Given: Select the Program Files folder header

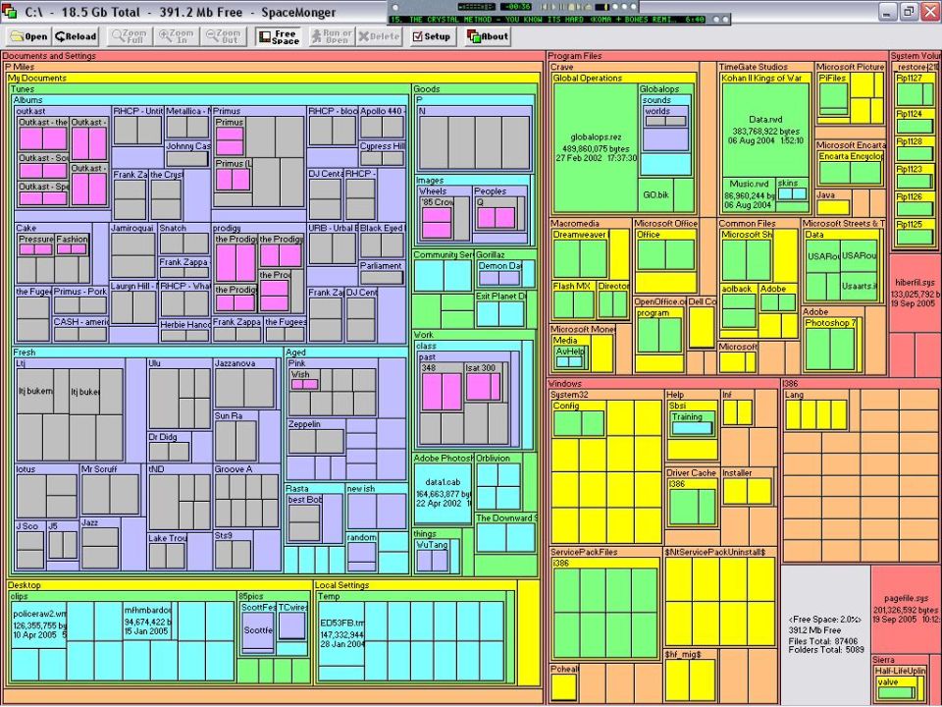Looking at the screenshot, I should point(575,56).
